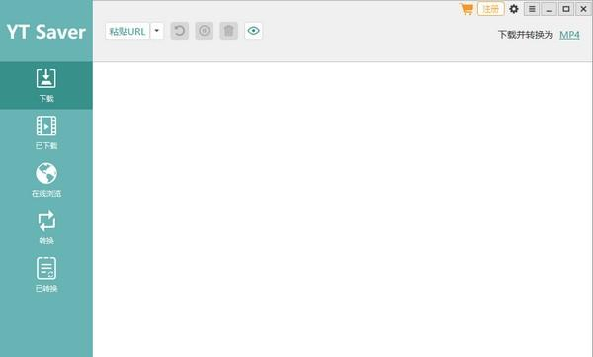Open the MP4 output format link
The image size is (593, 357).
click(569, 35)
